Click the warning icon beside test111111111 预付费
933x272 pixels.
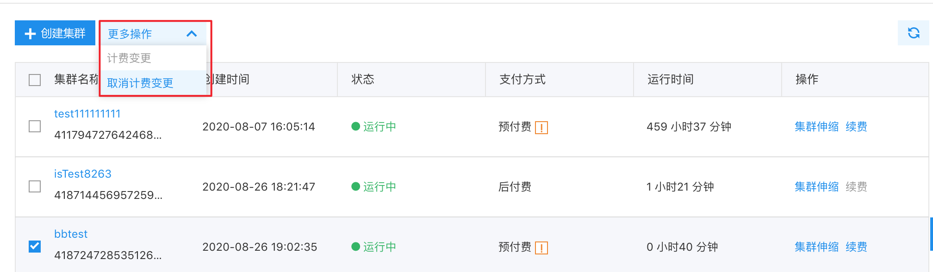541,127
